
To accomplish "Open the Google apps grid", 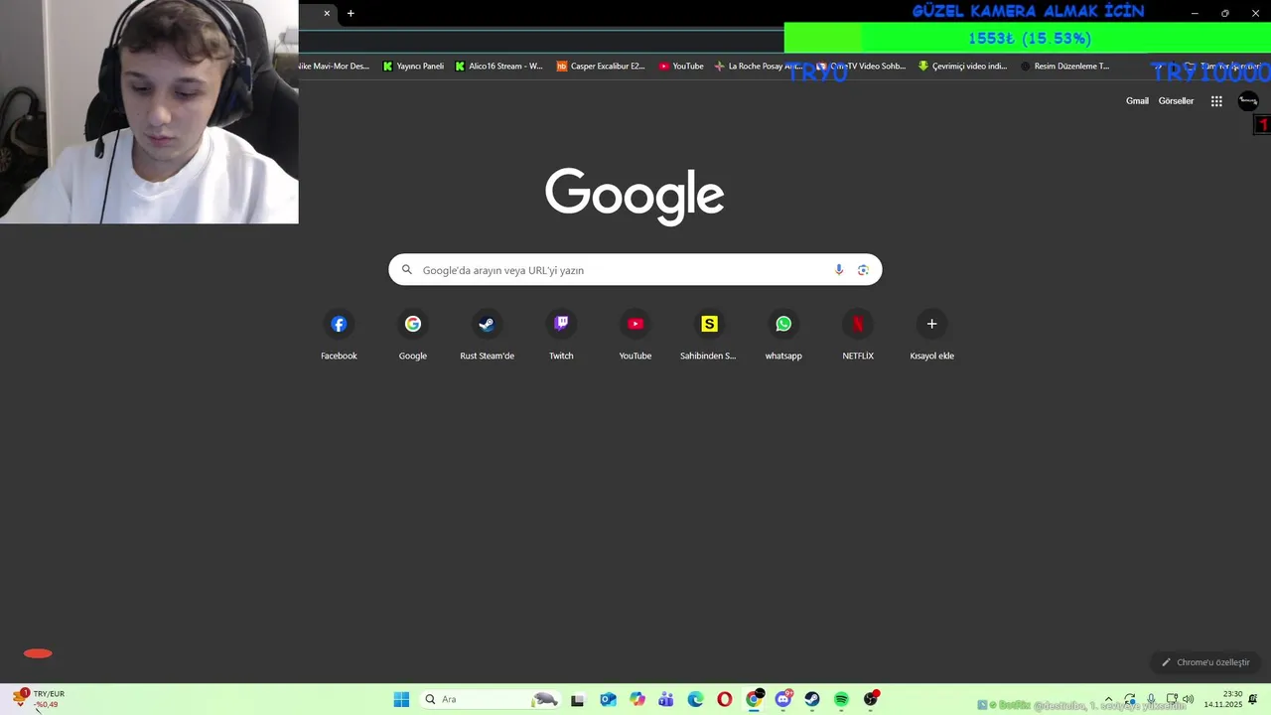I will [x=1216, y=101].
